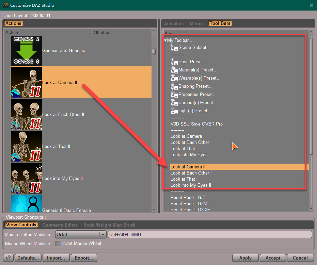The height and width of the screenshot is (265, 317).
Task: Click the Apply button
Action: click(x=245, y=258)
